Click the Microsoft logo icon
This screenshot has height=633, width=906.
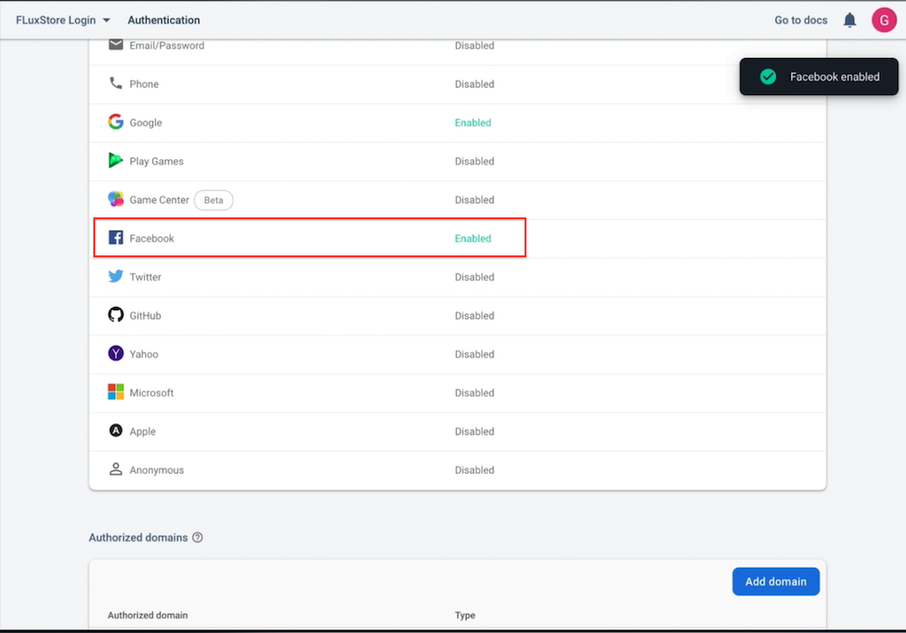(116, 391)
